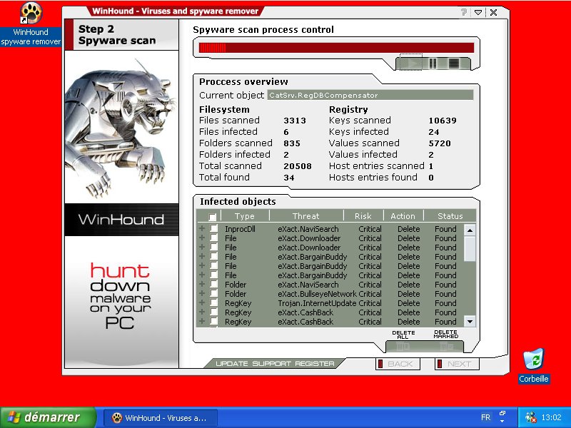Click the Files scanned value 3313
The image size is (571, 428).
point(295,121)
